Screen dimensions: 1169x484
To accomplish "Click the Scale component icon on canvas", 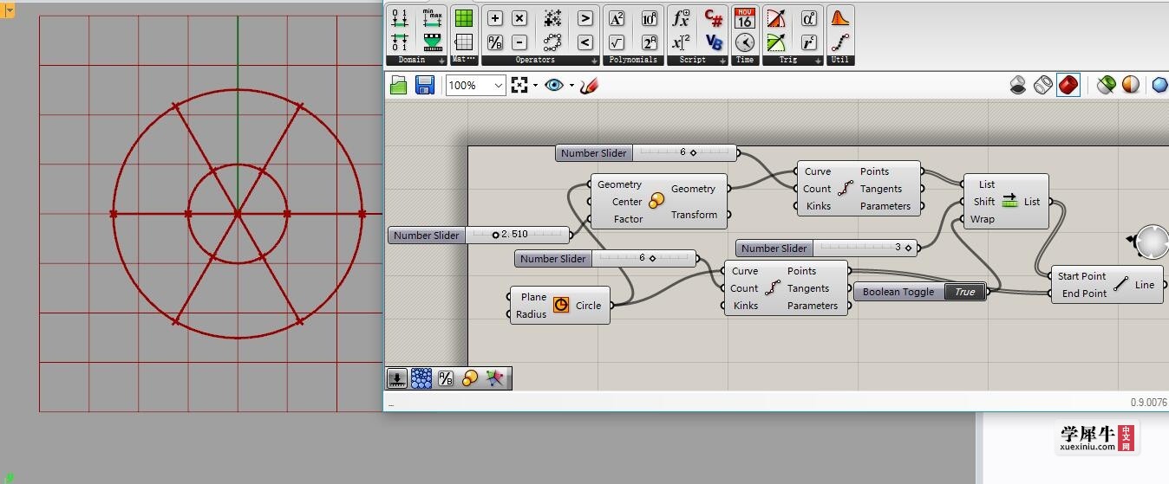I will pyautogui.click(x=656, y=201).
